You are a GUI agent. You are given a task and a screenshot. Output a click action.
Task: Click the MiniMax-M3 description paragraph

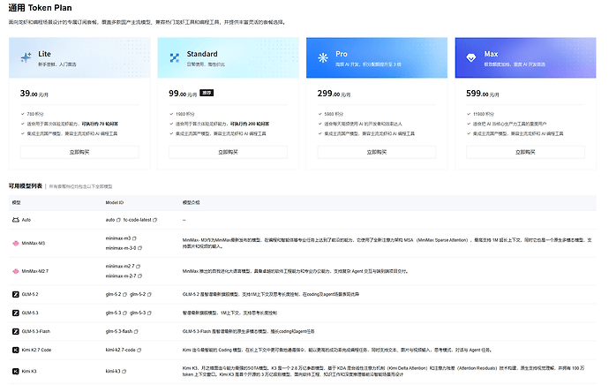click(x=387, y=243)
